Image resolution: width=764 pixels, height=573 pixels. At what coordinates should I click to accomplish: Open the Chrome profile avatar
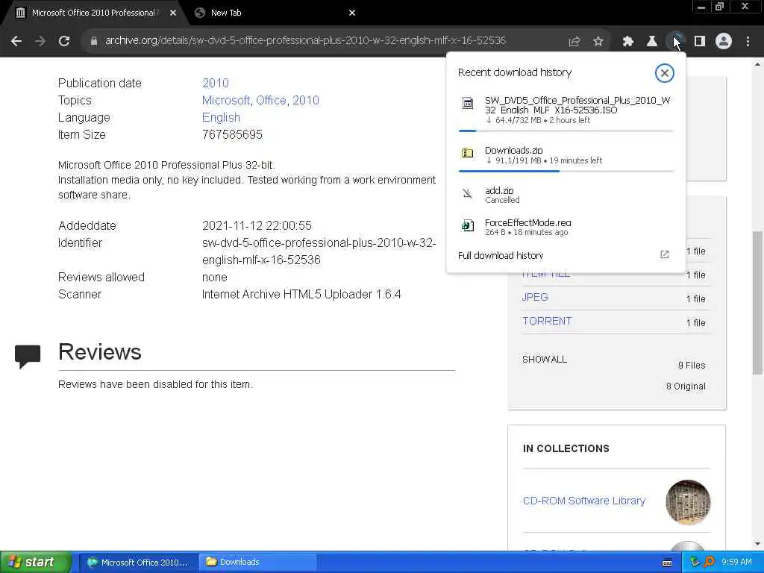[x=724, y=42]
